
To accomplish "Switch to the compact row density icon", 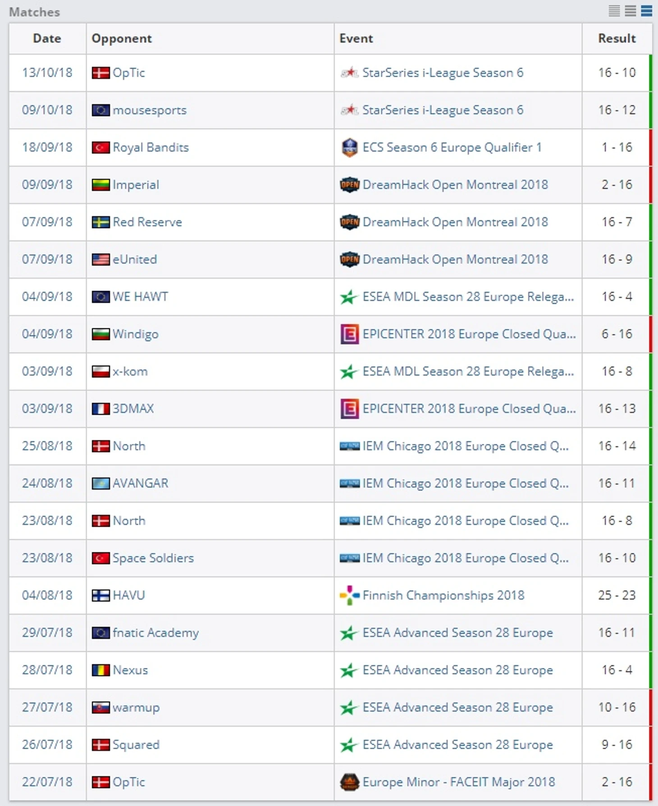I will coord(614,11).
